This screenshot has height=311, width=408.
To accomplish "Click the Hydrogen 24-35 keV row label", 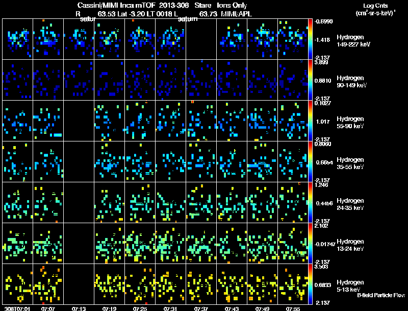I will click(x=350, y=204).
